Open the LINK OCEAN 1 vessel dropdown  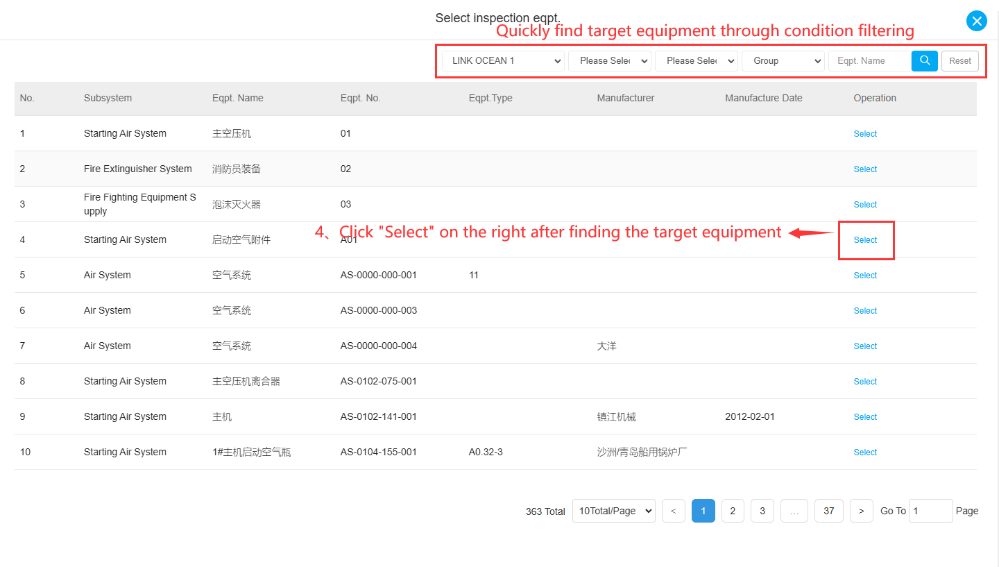point(503,61)
